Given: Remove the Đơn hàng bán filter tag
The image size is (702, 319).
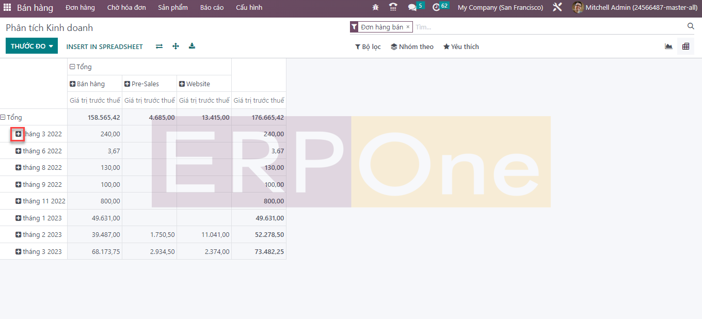Looking at the screenshot, I should point(408,27).
